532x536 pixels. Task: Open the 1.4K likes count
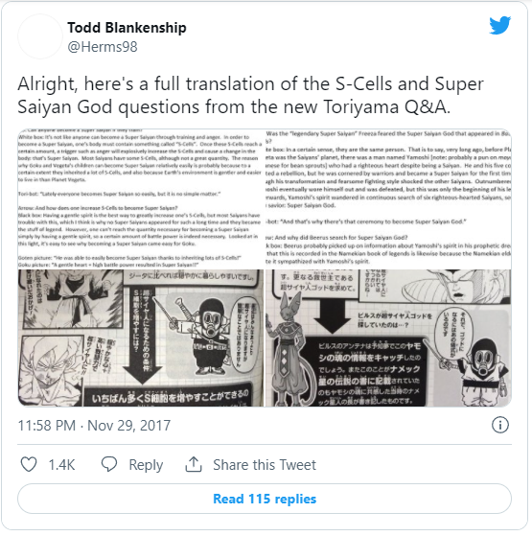pos(61,465)
